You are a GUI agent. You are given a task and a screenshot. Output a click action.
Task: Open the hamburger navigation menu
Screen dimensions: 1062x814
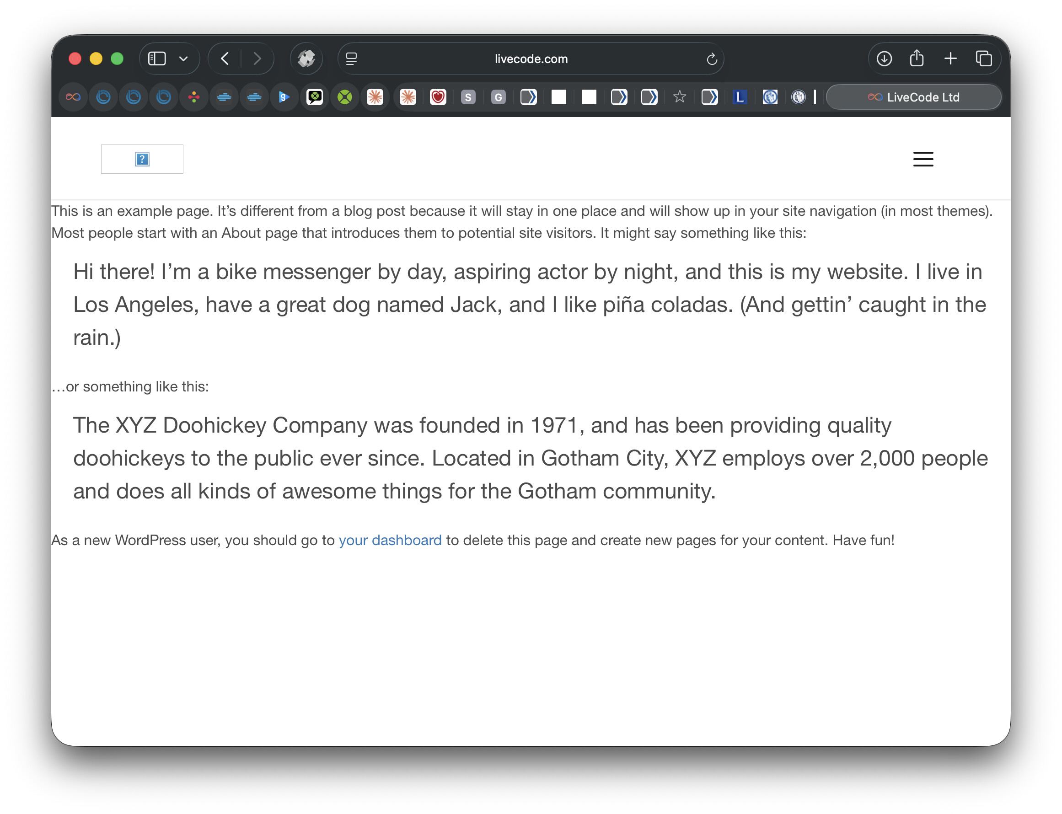tap(923, 159)
